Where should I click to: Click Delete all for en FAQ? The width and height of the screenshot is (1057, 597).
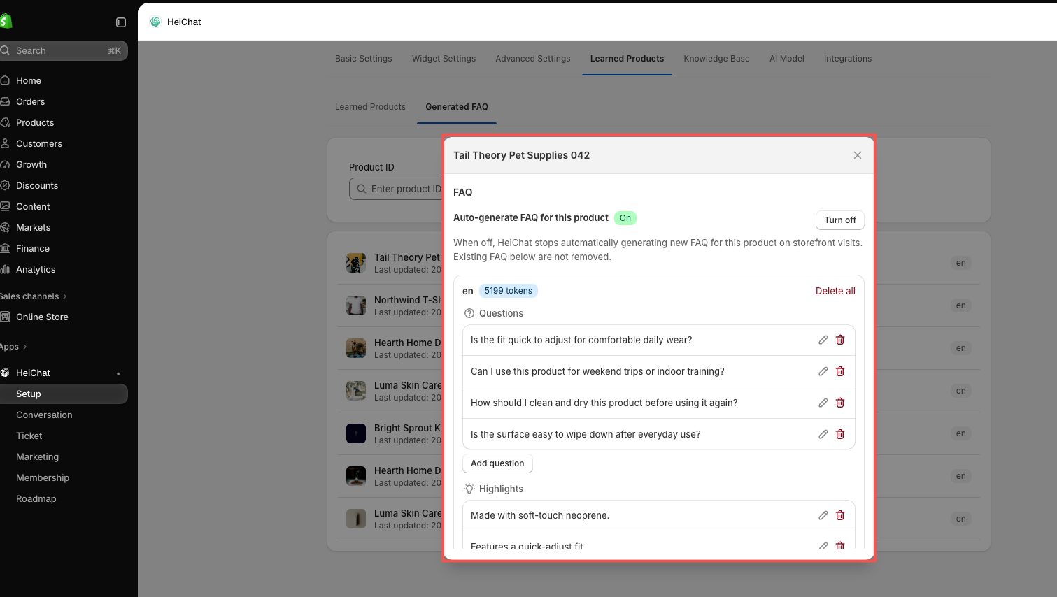pyautogui.click(x=835, y=291)
